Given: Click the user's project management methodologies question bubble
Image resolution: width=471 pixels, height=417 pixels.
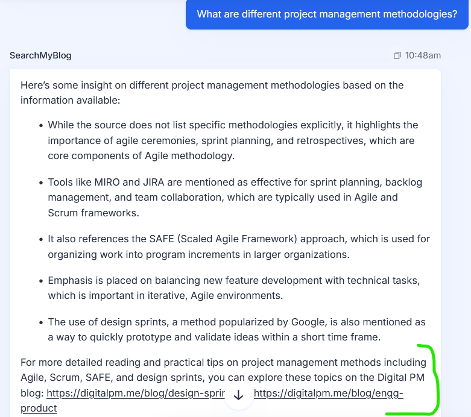Looking at the screenshot, I should (x=327, y=14).
